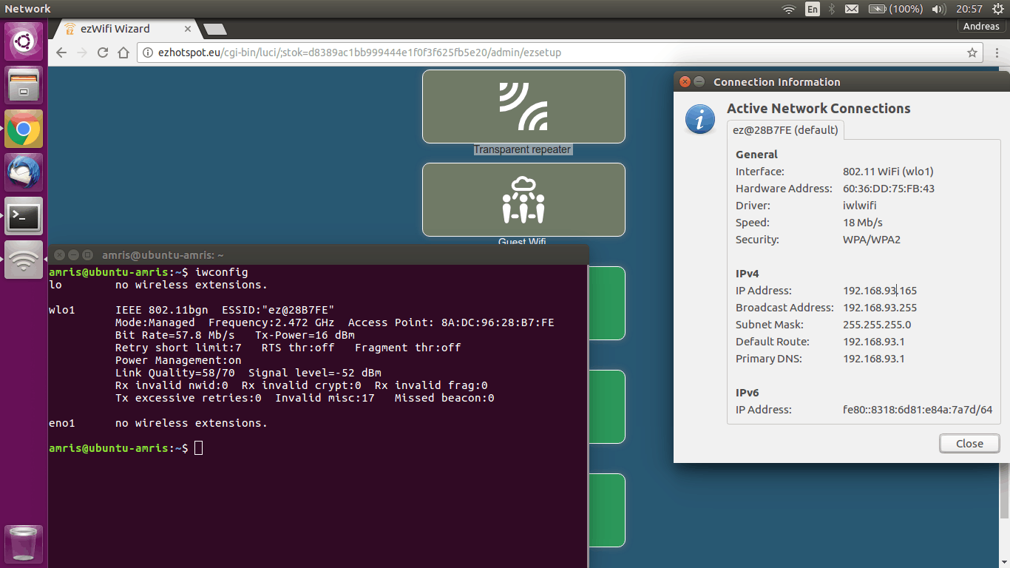Open the wifi network indicator in top panel
Image resolution: width=1010 pixels, height=568 pixels.
(789, 9)
